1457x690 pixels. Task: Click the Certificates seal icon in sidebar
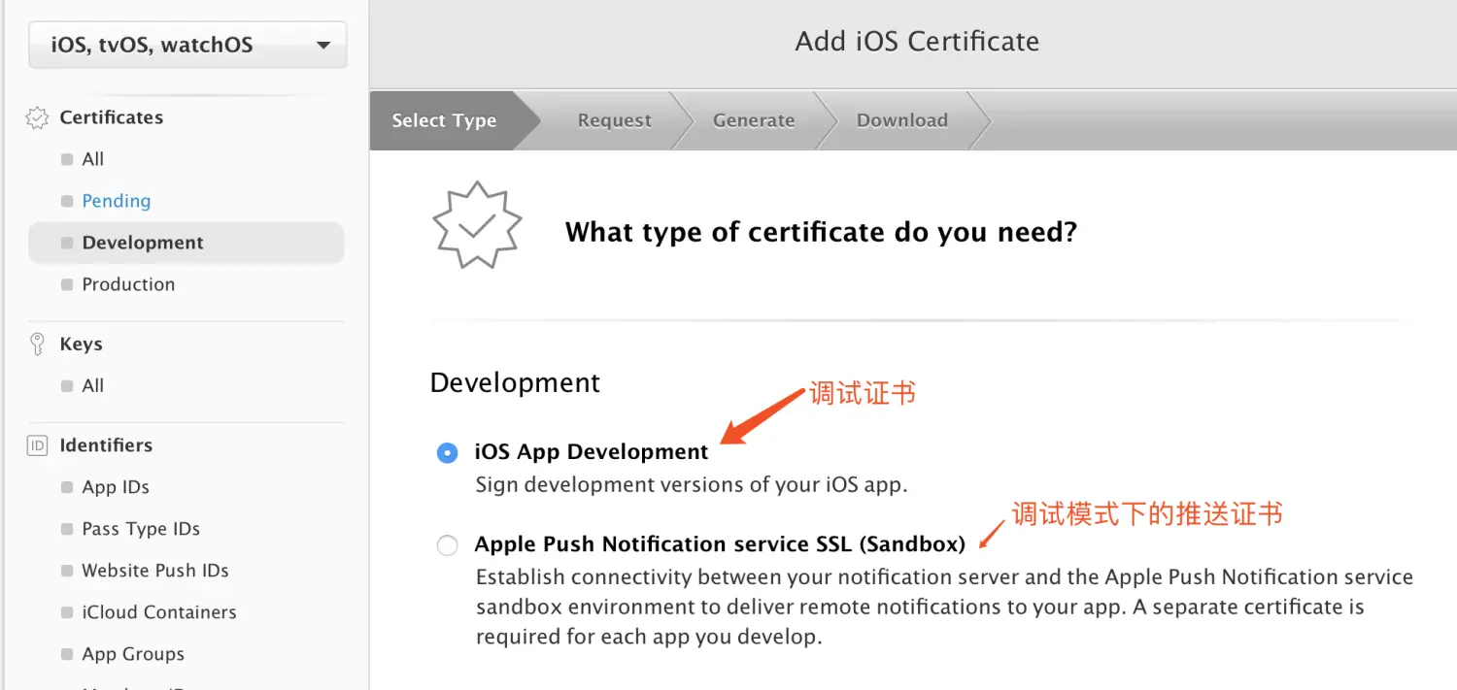click(37, 117)
